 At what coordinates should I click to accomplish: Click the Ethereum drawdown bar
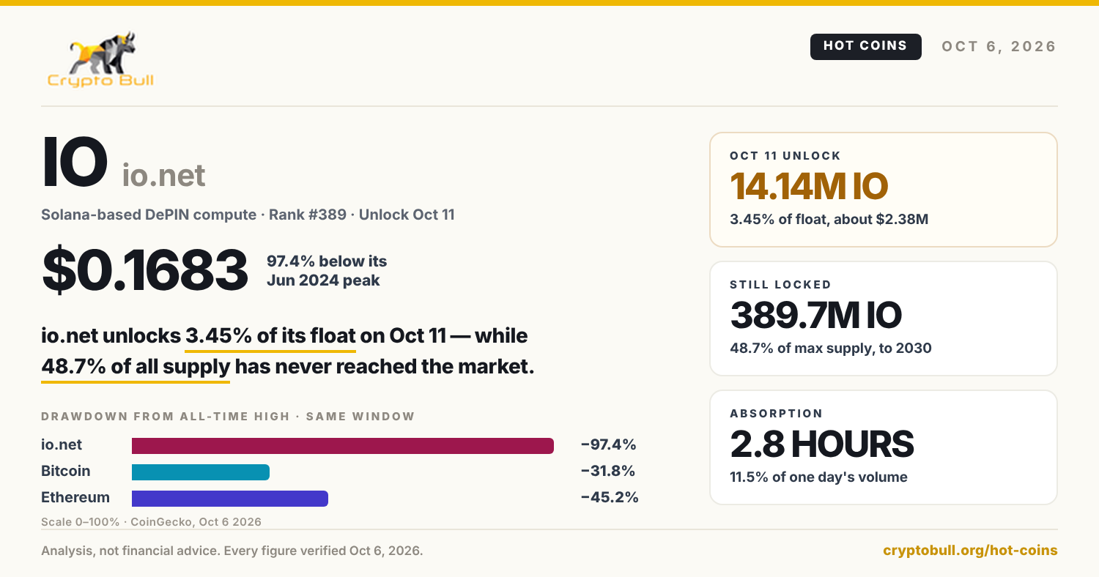pos(230,498)
